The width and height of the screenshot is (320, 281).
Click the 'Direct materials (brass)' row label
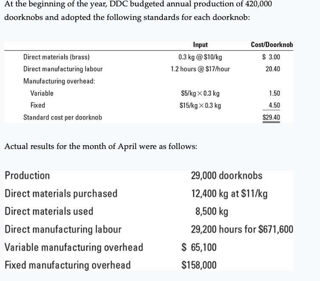point(56,57)
